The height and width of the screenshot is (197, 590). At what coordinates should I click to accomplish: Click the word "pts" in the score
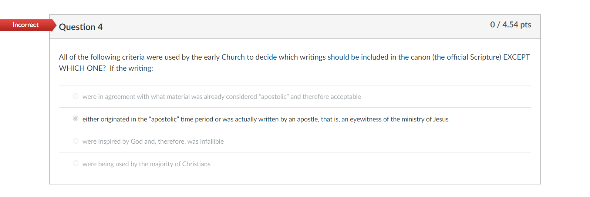click(x=526, y=25)
